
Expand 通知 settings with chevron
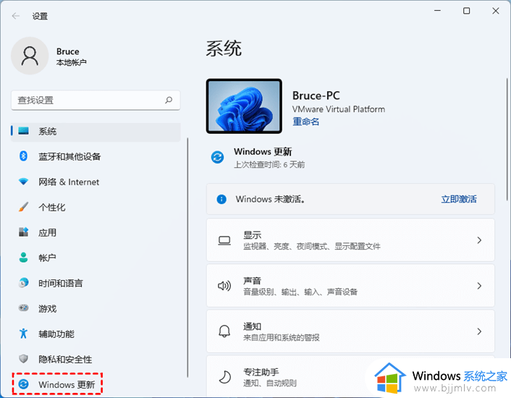click(479, 331)
